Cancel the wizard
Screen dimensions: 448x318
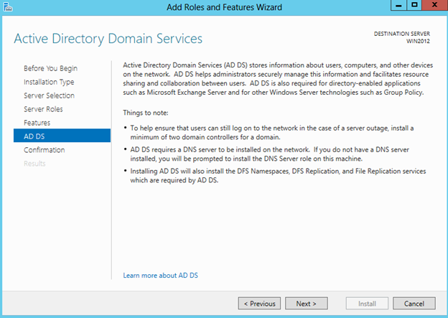[414, 303]
